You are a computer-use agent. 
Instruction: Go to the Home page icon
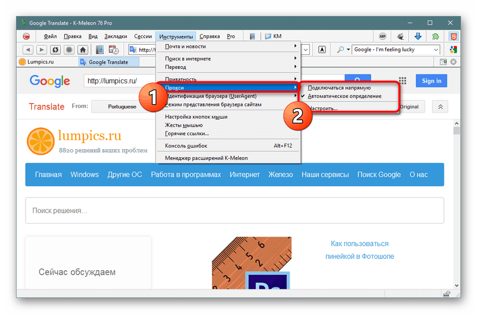83,49
